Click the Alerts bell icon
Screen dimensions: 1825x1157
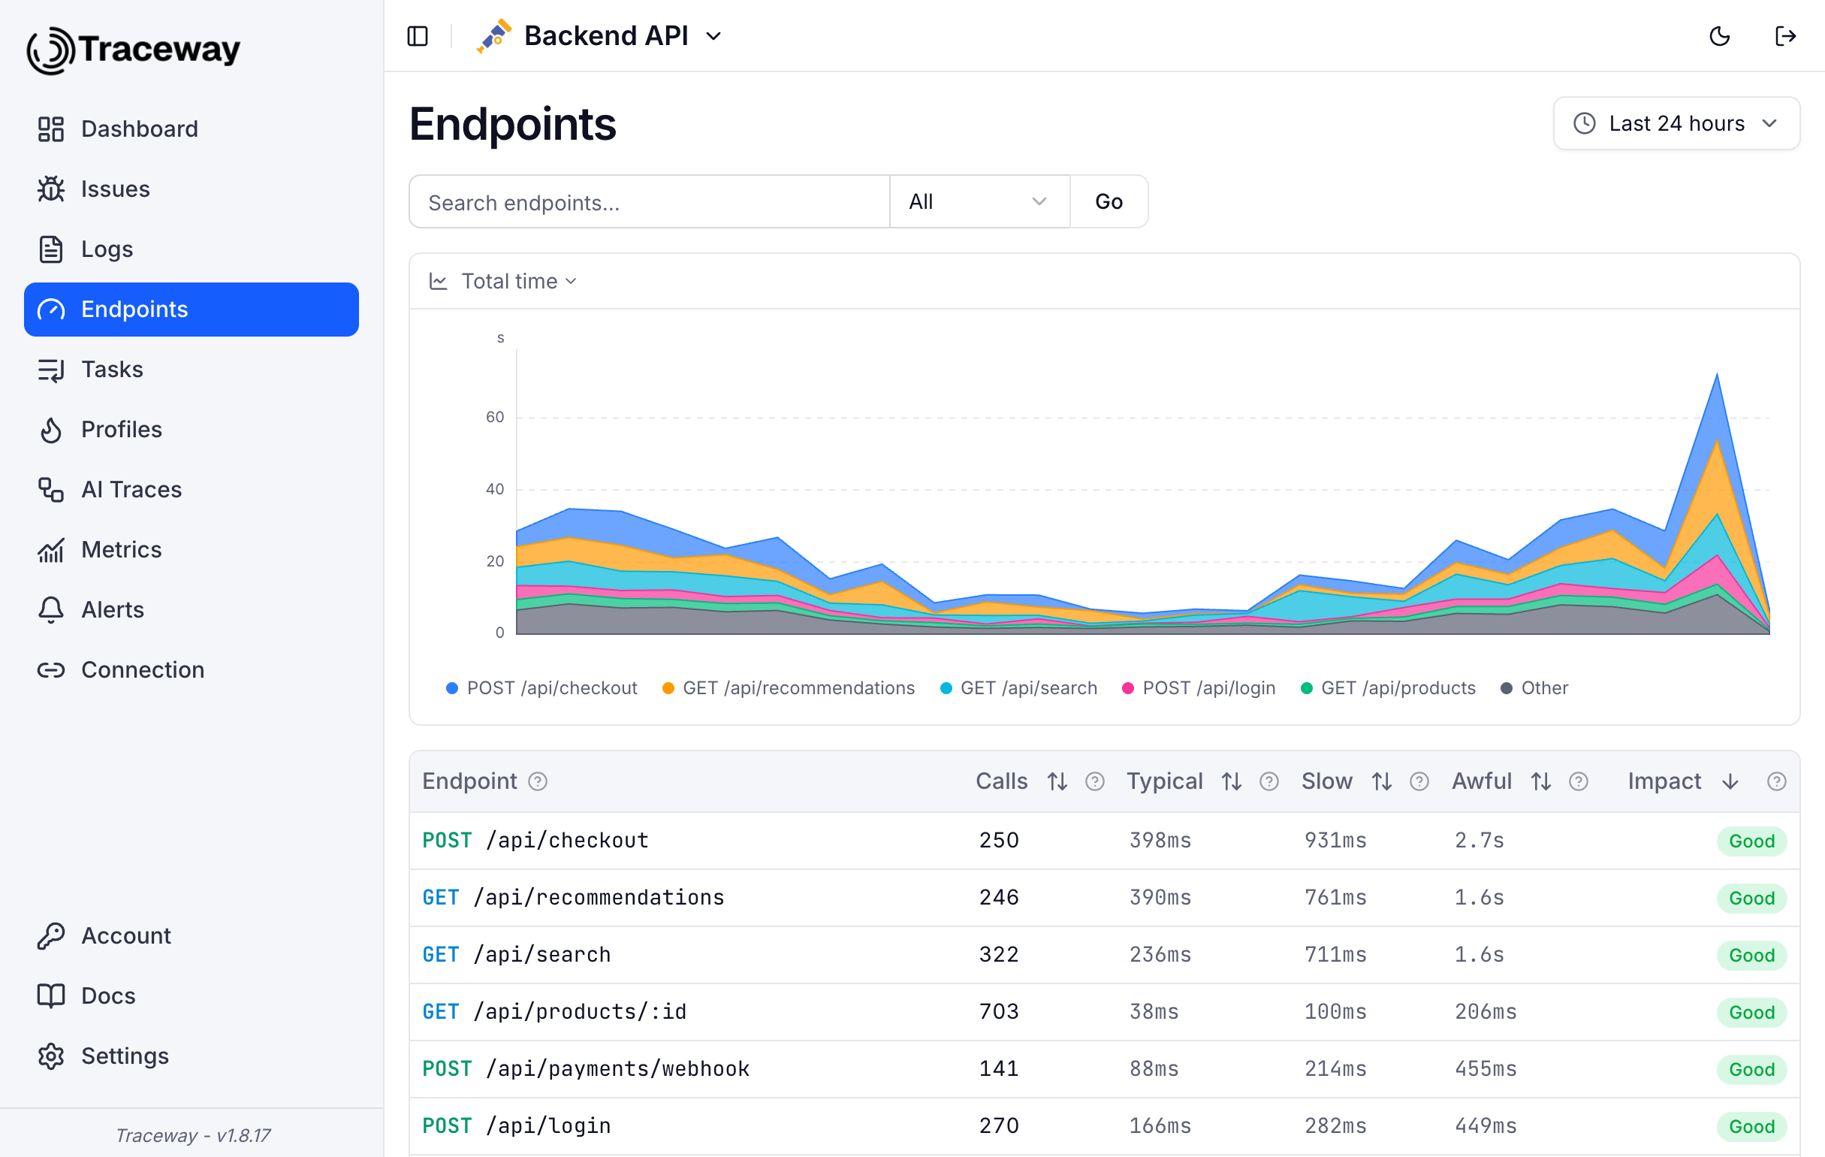pyautogui.click(x=51, y=609)
